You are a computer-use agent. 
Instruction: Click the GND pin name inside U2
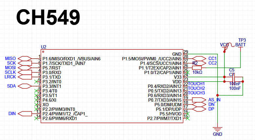177,54
